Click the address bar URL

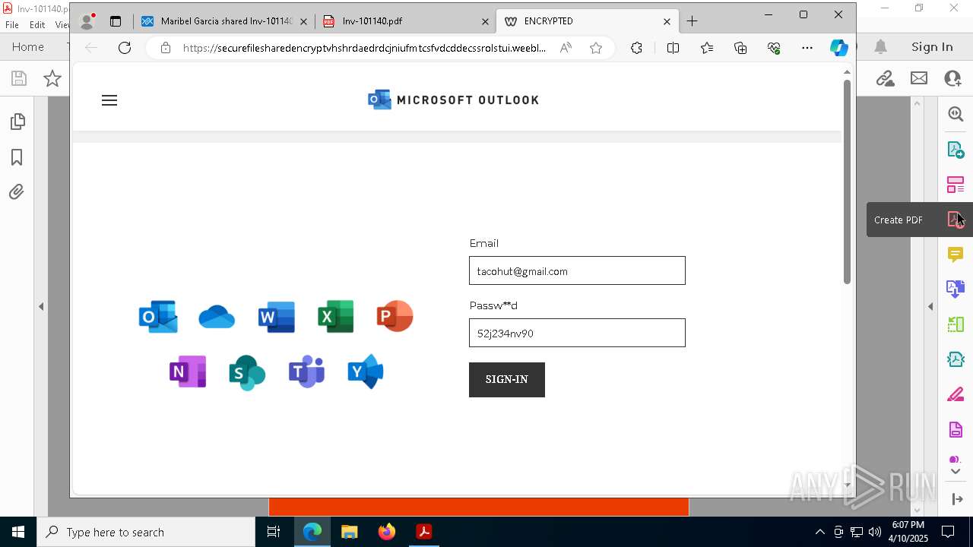coord(364,48)
